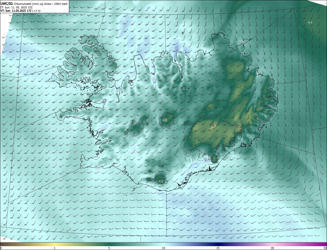Click the 6.0 value label on the map
The width and height of the screenshot is (327, 250).
pos(97,49)
